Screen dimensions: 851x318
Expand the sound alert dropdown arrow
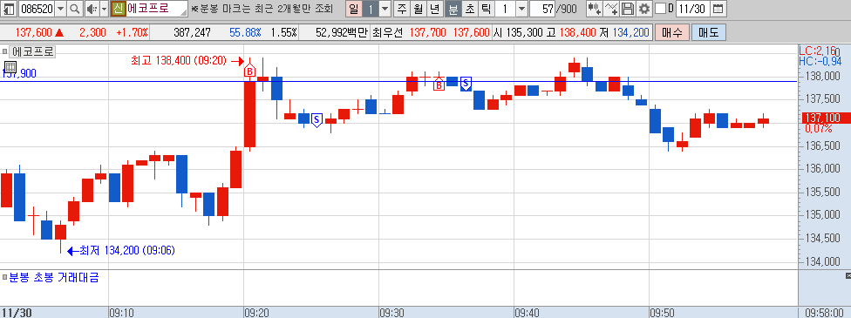(x=104, y=9)
